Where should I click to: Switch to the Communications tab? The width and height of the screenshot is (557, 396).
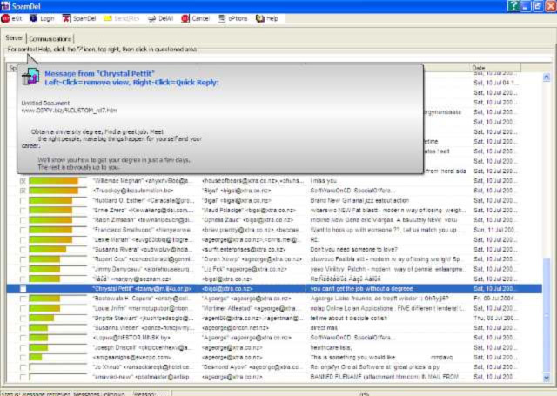51,38
